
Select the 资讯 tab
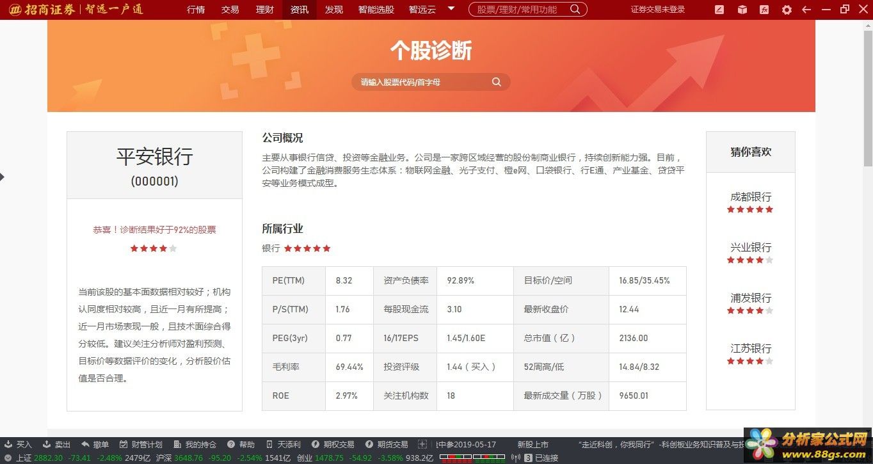[300, 10]
